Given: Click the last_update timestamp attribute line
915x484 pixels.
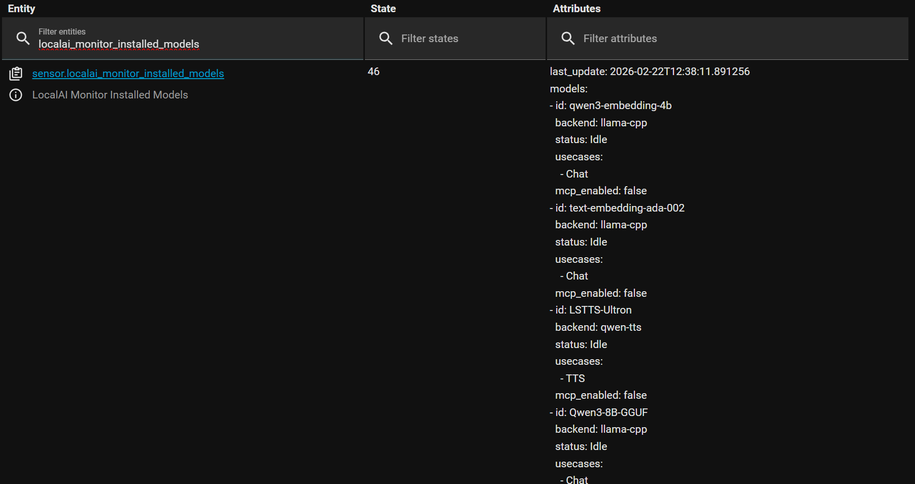Looking at the screenshot, I should pos(650,72).
